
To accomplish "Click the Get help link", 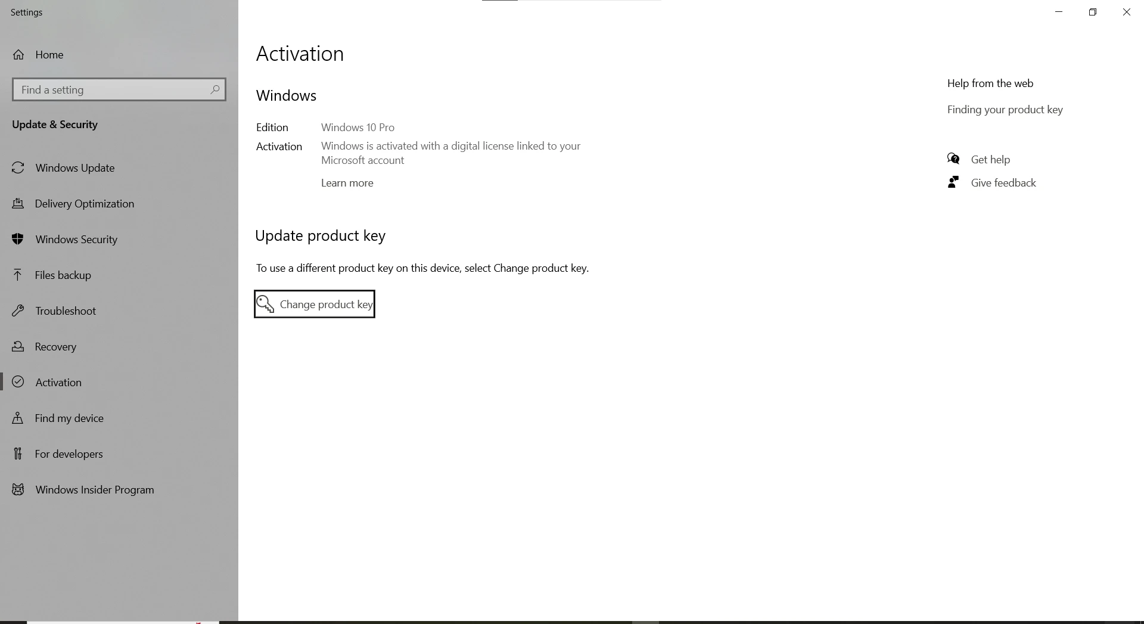I will 990,159.
